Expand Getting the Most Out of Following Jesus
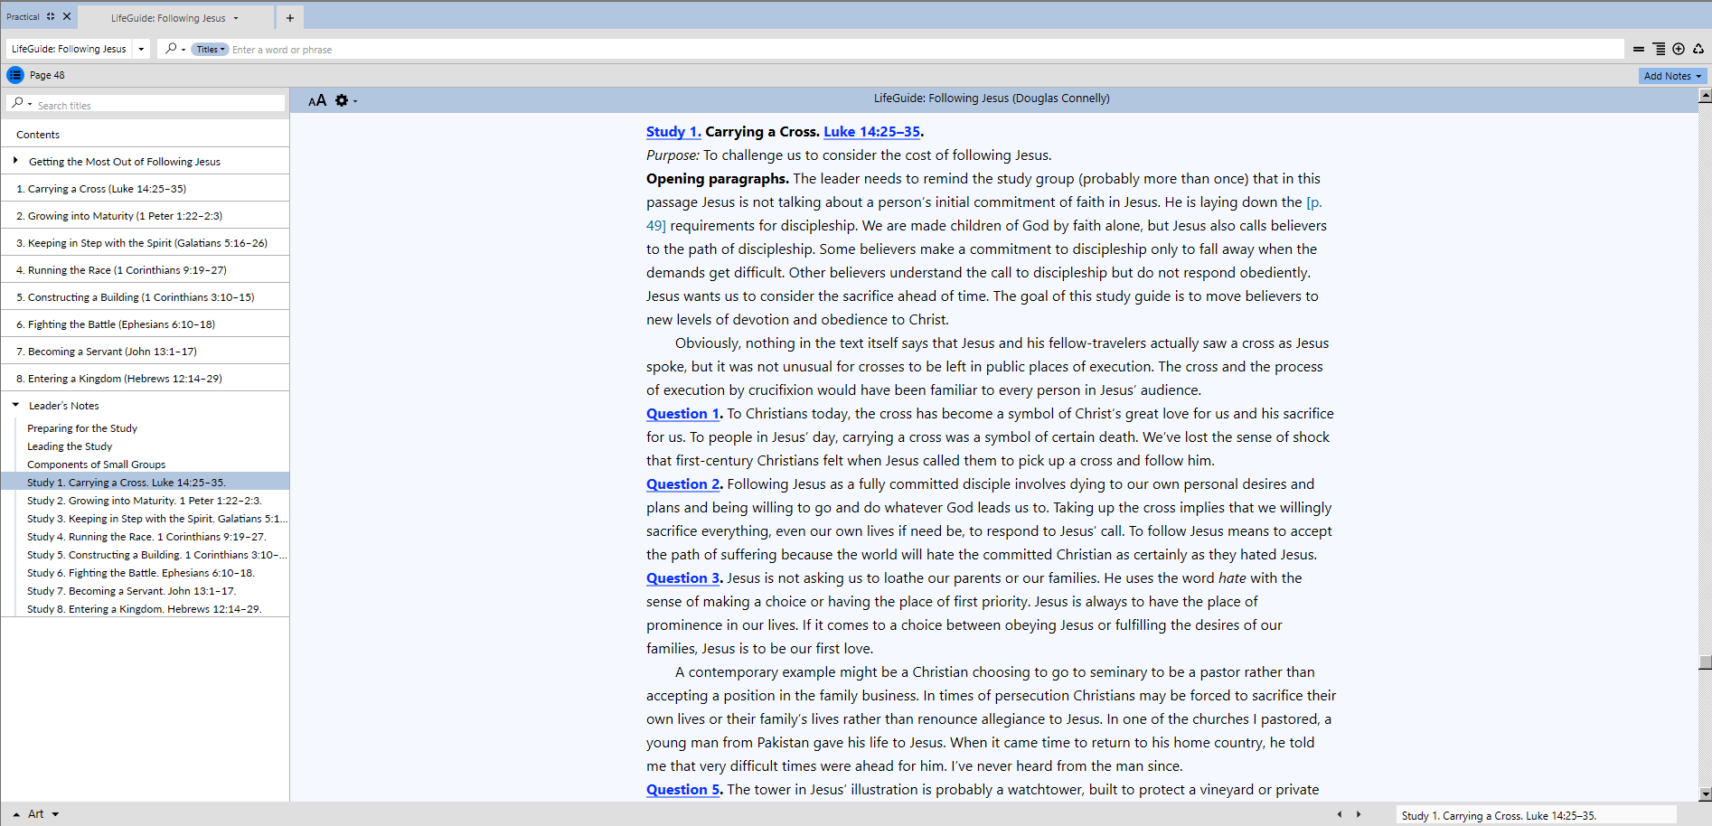The image size is (1712, 826). 15,161
